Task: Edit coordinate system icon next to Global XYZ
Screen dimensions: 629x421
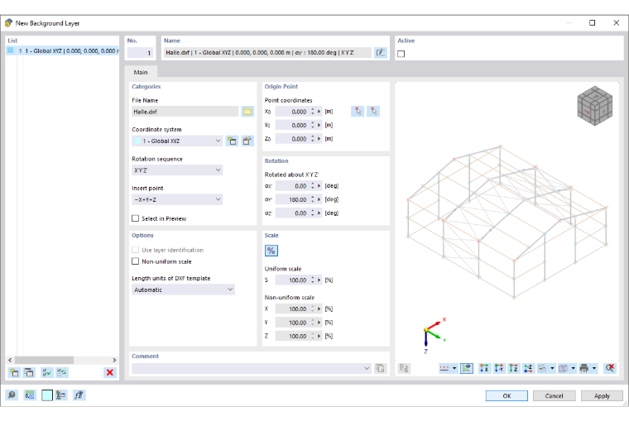Action: (247, 141)
